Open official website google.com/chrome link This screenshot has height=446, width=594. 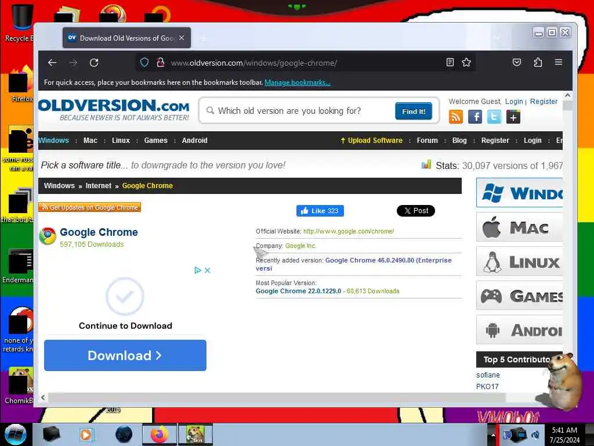point(349,231)
